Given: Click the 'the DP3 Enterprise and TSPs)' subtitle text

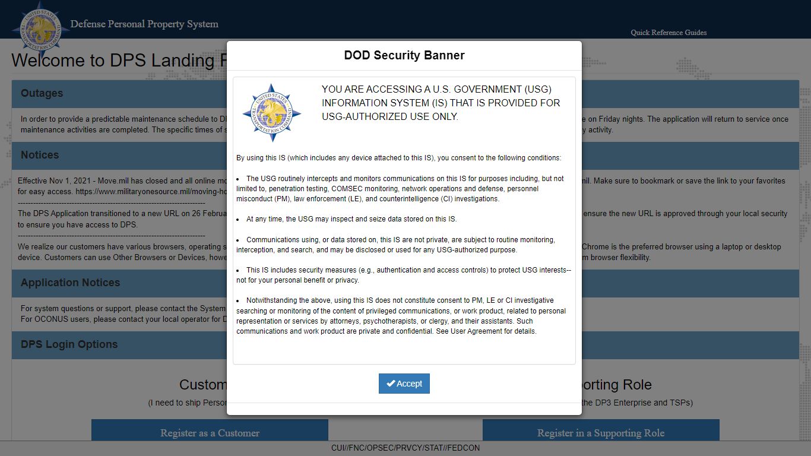Looking at the screenshot, I should [x=637, y=403].
